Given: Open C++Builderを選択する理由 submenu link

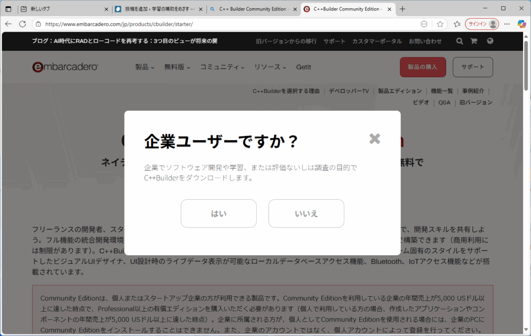Looking at the screenshot, I should tap(286, 91).
